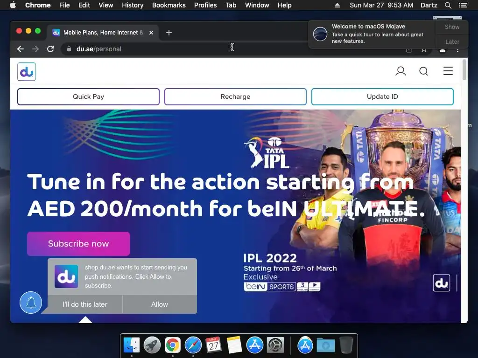
Task: Click Show on macOS Mojave notification
Action: (x=452, y=27)
